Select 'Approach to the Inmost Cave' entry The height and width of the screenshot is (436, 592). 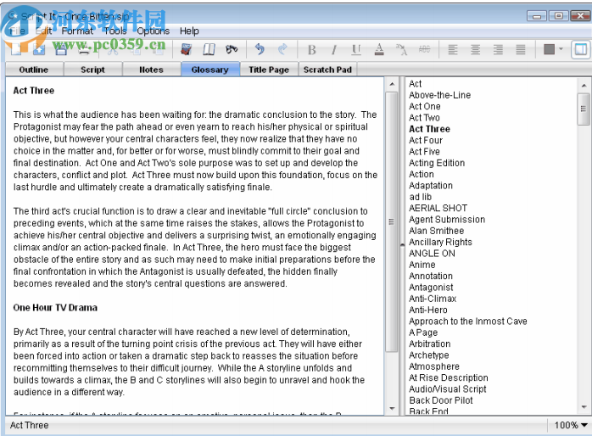[x=468, y=321]
